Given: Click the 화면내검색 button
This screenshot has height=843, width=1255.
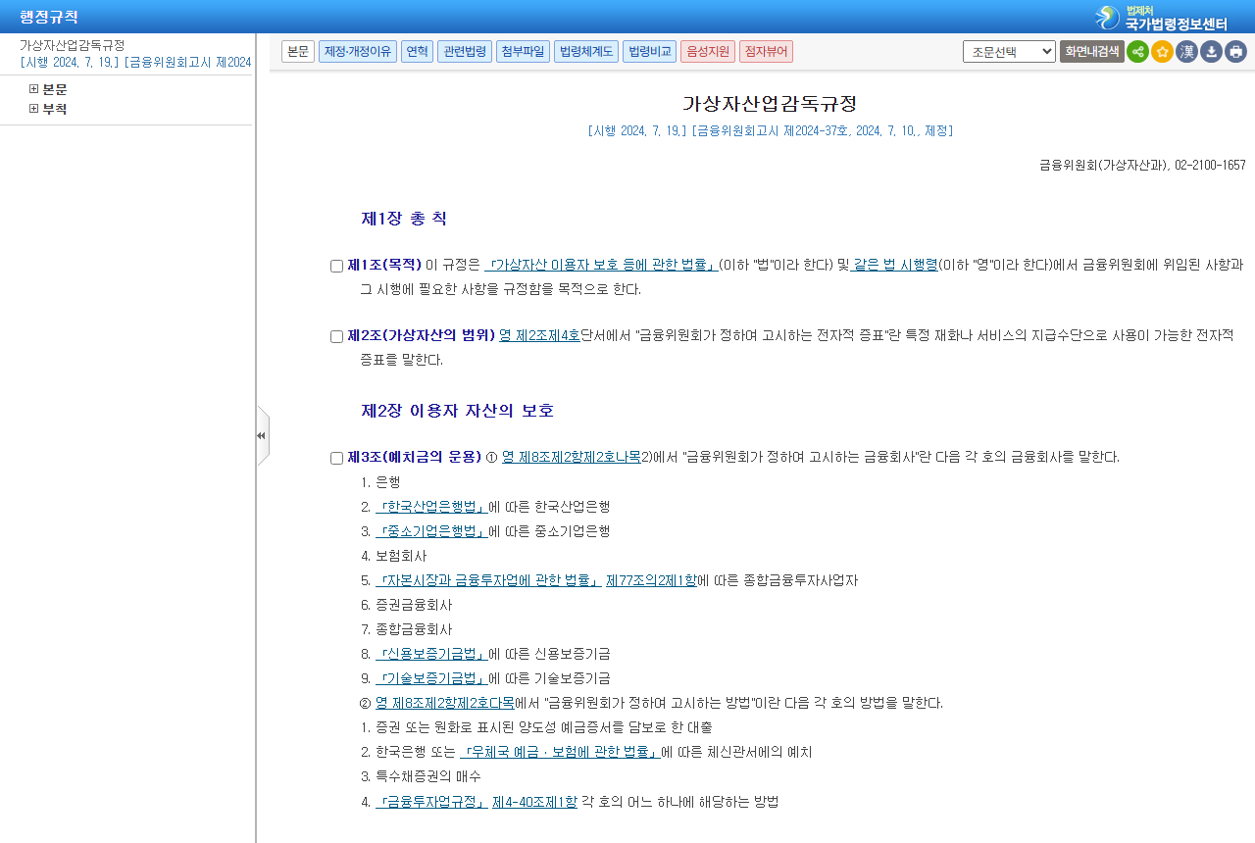Looking at the screenshot, I should [x=1091, y=51].
